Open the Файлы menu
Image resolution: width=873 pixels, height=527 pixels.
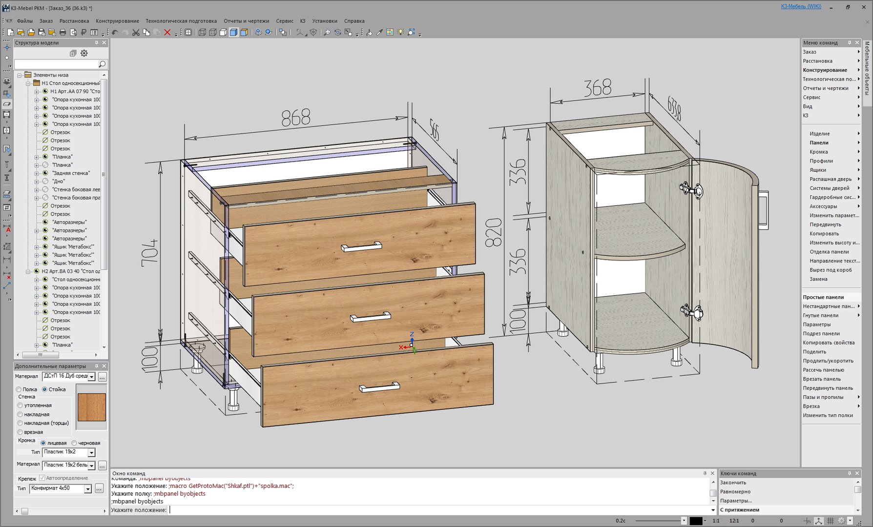tap(24, 21)
